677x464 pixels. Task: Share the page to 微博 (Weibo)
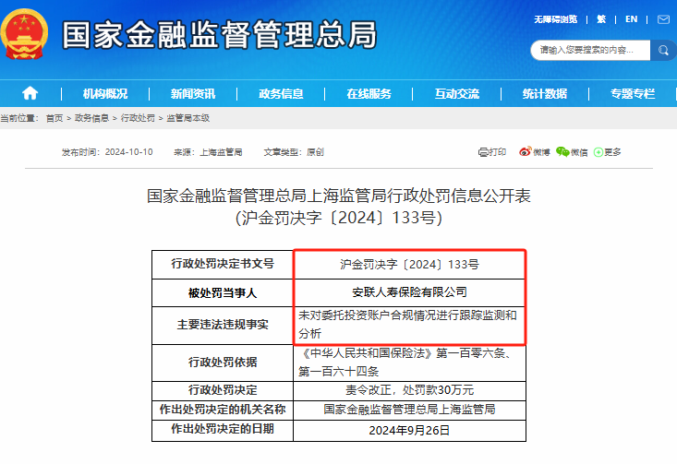(x=534, y=151)
